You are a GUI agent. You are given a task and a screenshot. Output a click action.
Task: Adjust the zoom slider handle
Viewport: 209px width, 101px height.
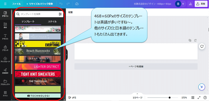coord(170,98)
